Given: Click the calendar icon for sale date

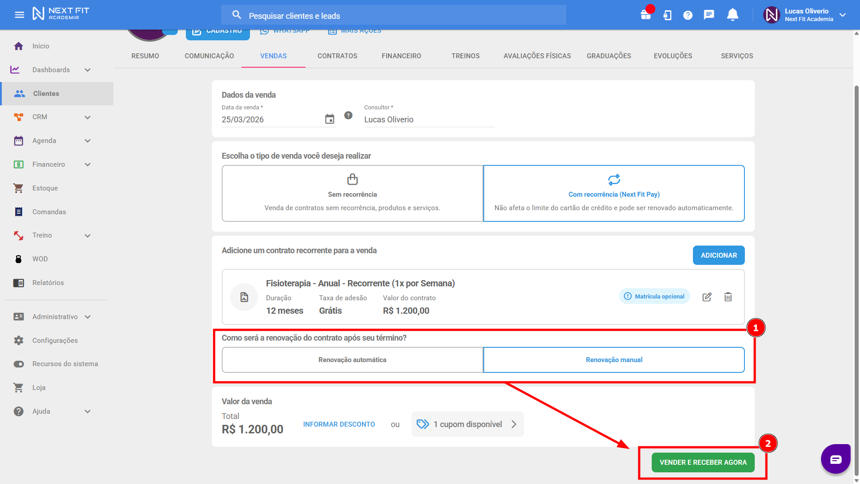Looking at the screenshot, I should (330, 119).
